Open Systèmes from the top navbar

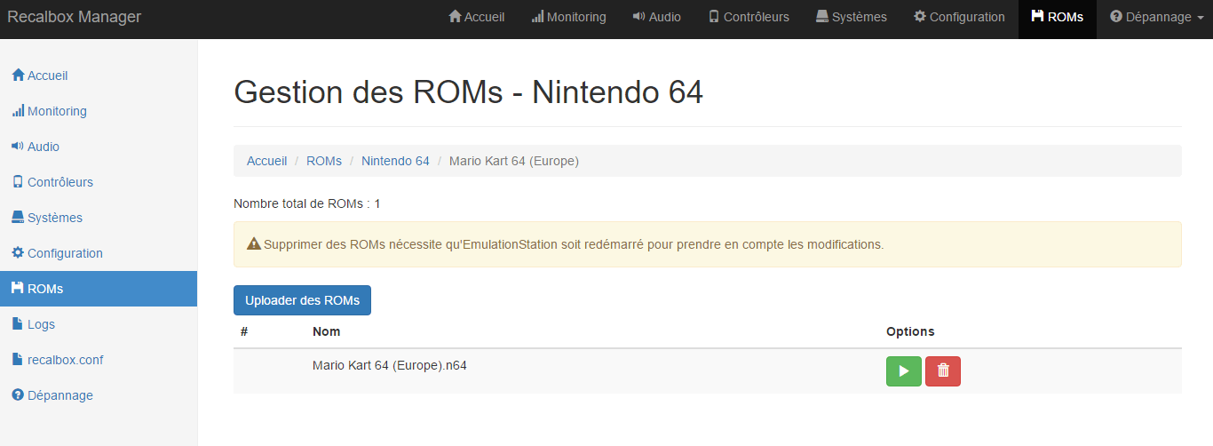click(851, 17)
